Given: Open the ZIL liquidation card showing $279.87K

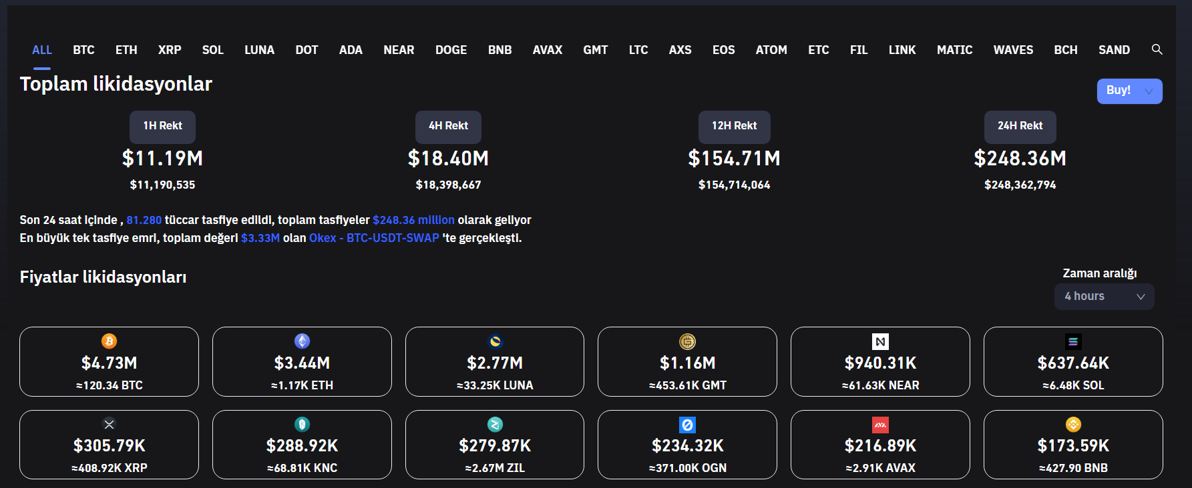Looking at the screenshot, I should point(495,445).
